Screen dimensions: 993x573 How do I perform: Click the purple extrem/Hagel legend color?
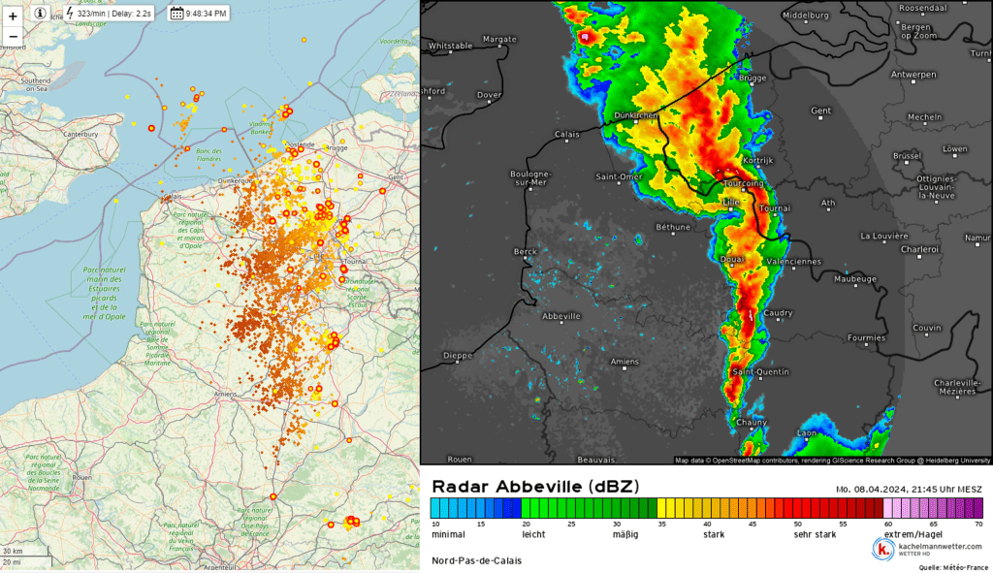pyautogui.click(x=954, y=507)
